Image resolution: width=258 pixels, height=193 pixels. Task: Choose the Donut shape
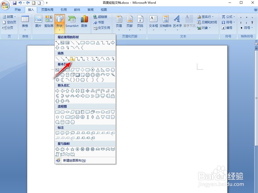point(93,75)
